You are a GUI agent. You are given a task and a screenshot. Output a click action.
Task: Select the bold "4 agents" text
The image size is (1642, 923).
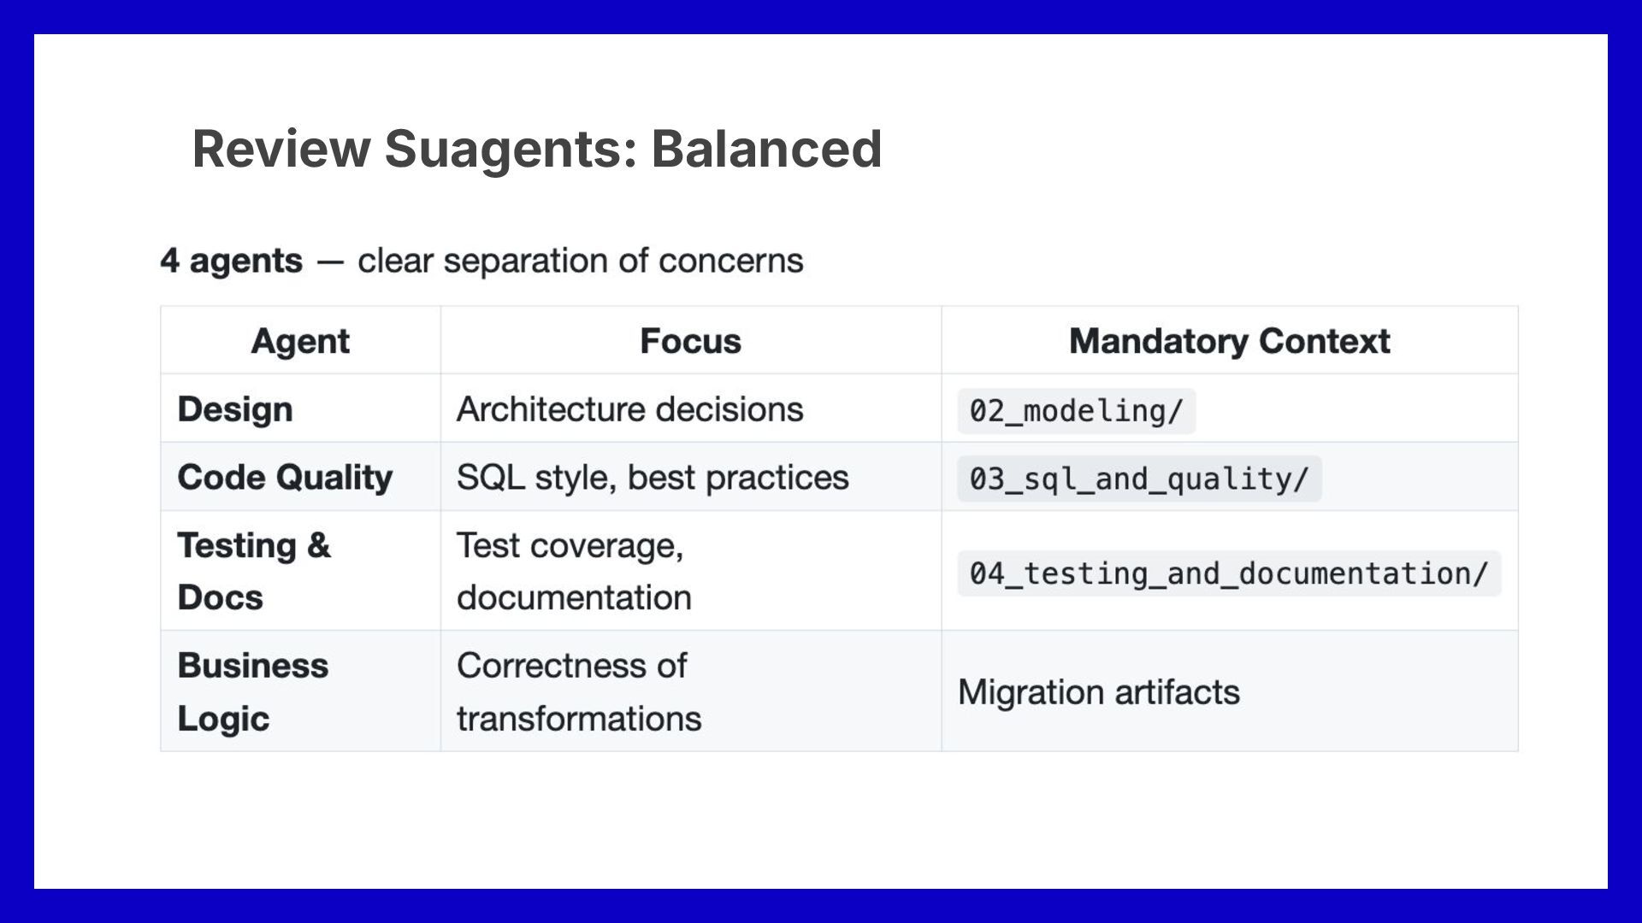pos(231,261)
